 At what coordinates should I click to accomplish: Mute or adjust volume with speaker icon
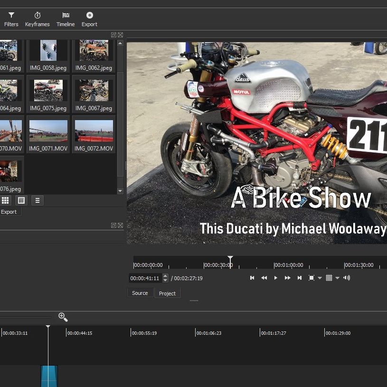(347, 278)
